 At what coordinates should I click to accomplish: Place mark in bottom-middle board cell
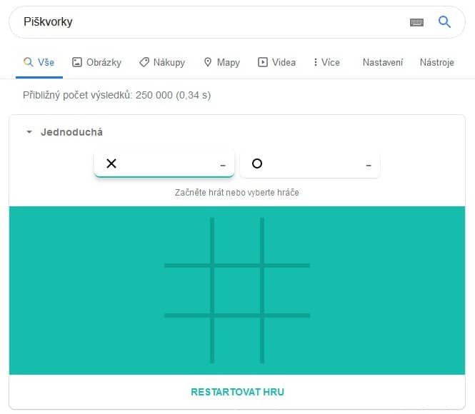coord(237,340)
